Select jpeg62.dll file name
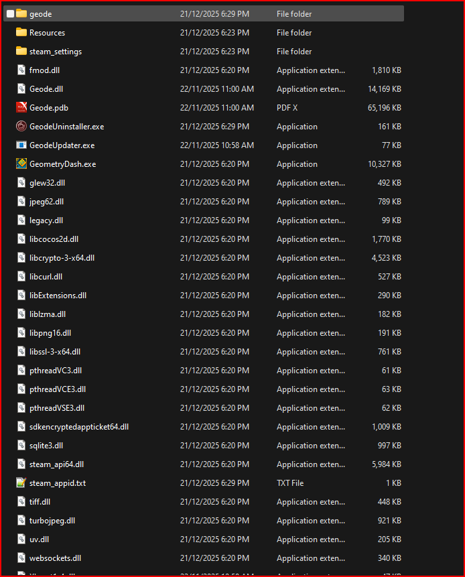 click(x=46, y=202)
